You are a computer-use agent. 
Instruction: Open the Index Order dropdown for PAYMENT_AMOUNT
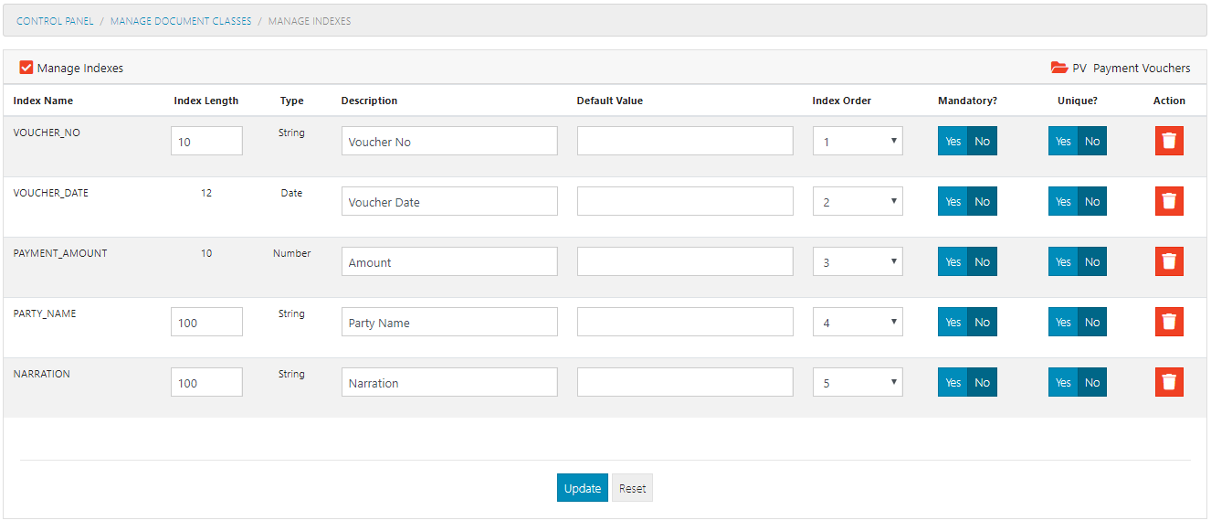(x=857, y=261)
